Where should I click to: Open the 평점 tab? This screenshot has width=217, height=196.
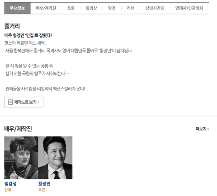point(112,8)
